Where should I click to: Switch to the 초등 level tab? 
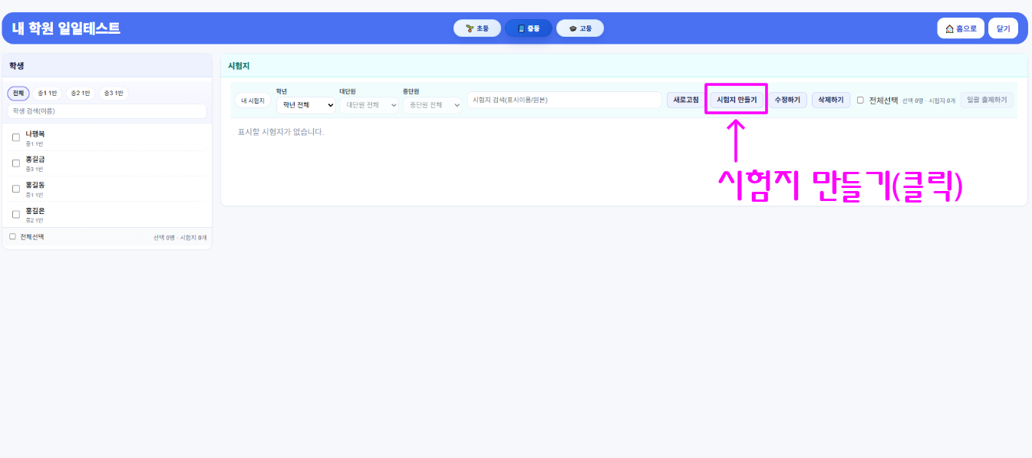coord(476,28)
